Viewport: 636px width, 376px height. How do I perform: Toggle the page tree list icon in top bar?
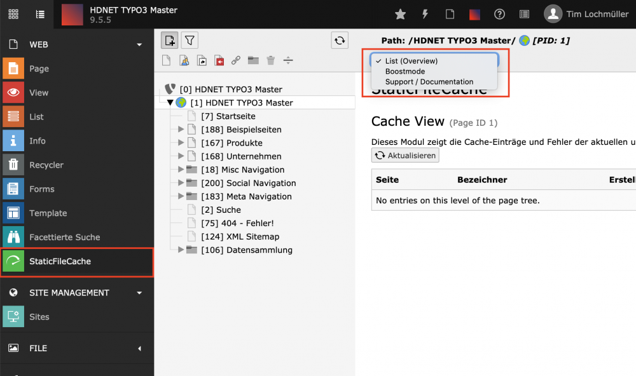click(40, 14)
